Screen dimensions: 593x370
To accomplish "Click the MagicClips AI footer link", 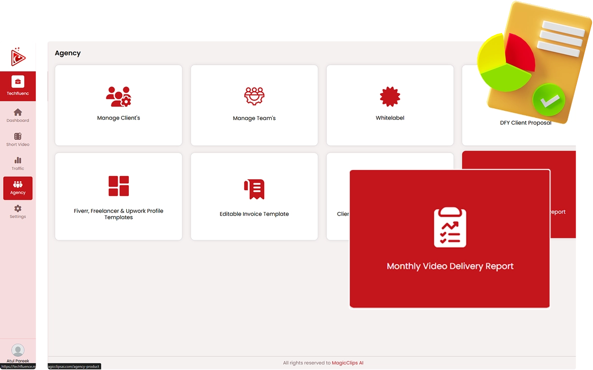I will [348, 363].
